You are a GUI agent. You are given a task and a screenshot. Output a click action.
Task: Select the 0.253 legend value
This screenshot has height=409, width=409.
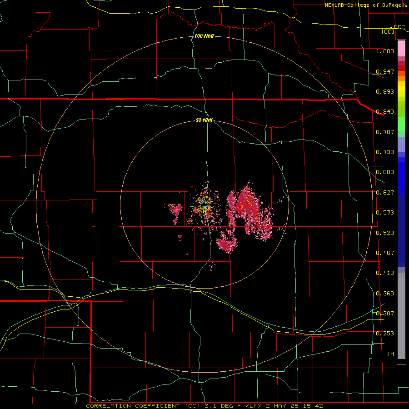coord(385,334)
